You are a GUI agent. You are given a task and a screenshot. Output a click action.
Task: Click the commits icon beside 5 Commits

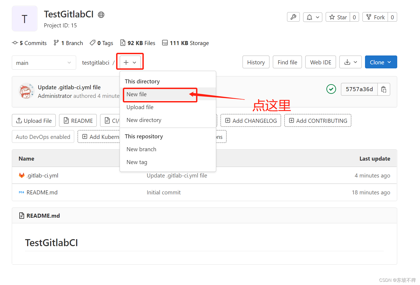[15, 43]
